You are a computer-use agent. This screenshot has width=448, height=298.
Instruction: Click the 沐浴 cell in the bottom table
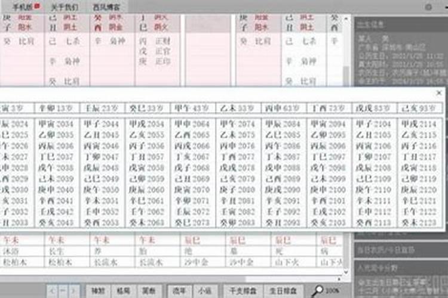[11, 252]
